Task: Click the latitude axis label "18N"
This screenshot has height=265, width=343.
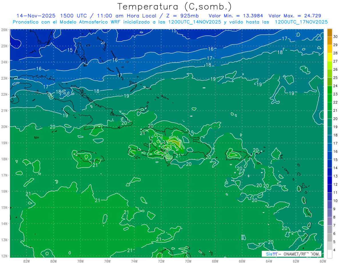Action: (x=4, y=159)
